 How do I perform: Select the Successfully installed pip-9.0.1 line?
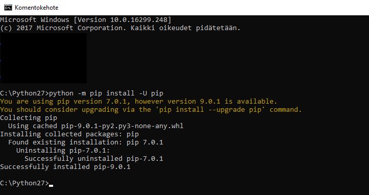[x=65, y=167]
